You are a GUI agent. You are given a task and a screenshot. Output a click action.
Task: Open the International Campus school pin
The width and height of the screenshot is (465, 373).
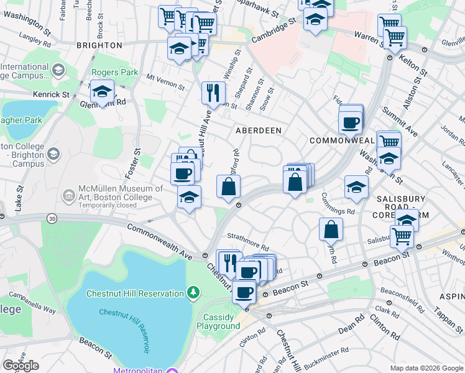(x=58, y=71)
